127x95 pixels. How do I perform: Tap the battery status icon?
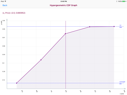pos(124,1)
